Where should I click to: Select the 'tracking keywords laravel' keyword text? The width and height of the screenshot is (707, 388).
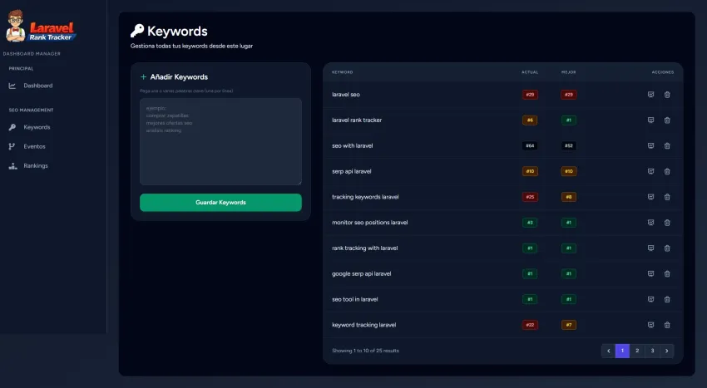(365, 197)
